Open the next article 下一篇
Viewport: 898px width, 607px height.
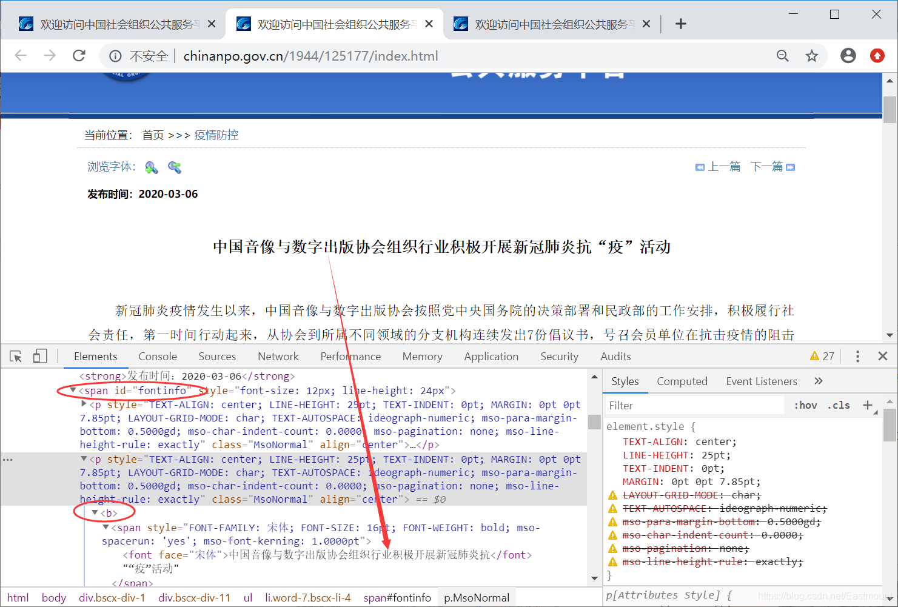[x=772, y=167]
